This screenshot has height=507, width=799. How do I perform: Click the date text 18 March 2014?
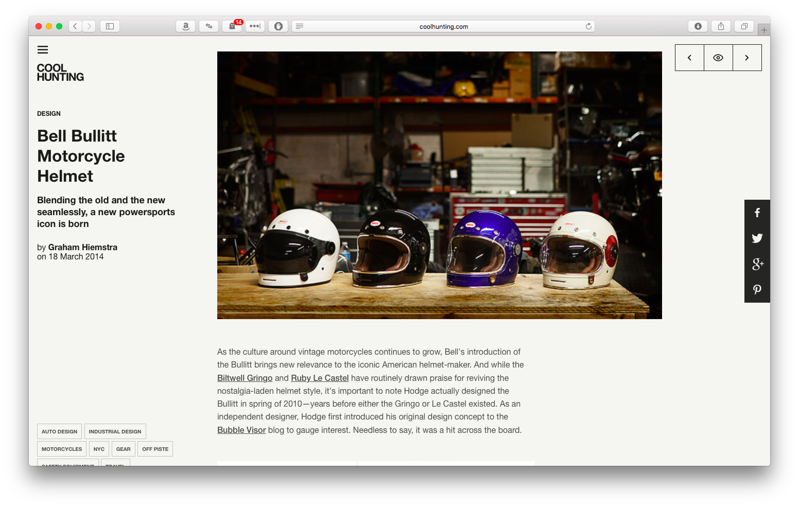(x=76, y=257)
